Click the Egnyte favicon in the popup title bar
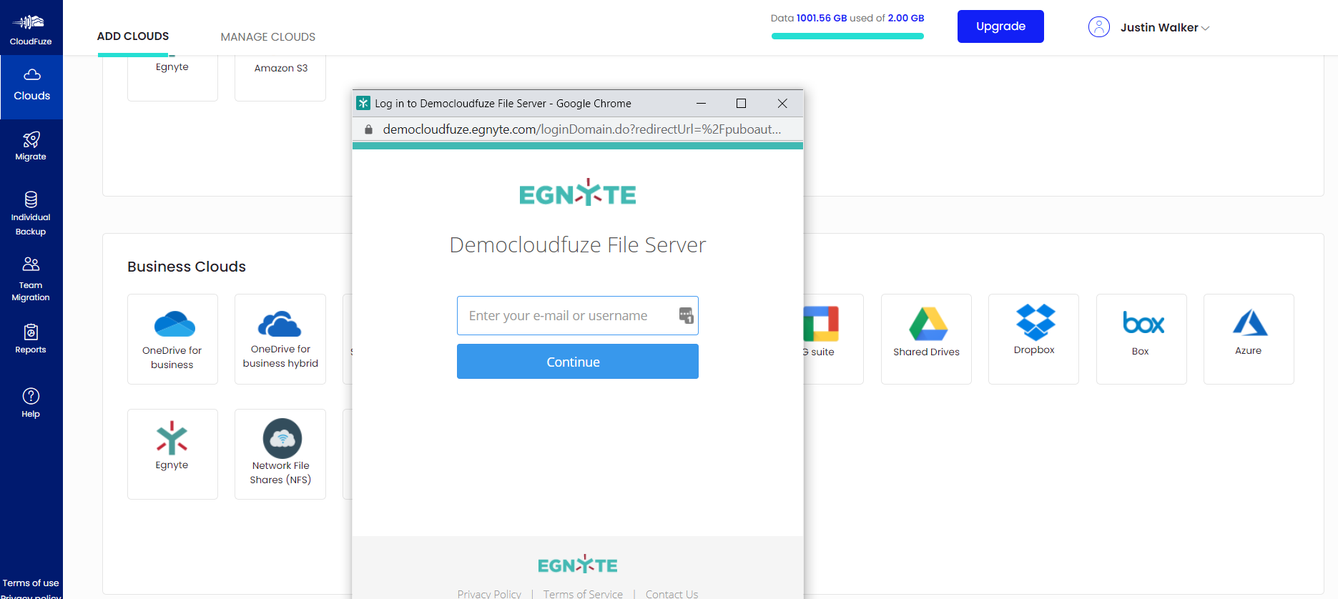 [x=363, y=103]
